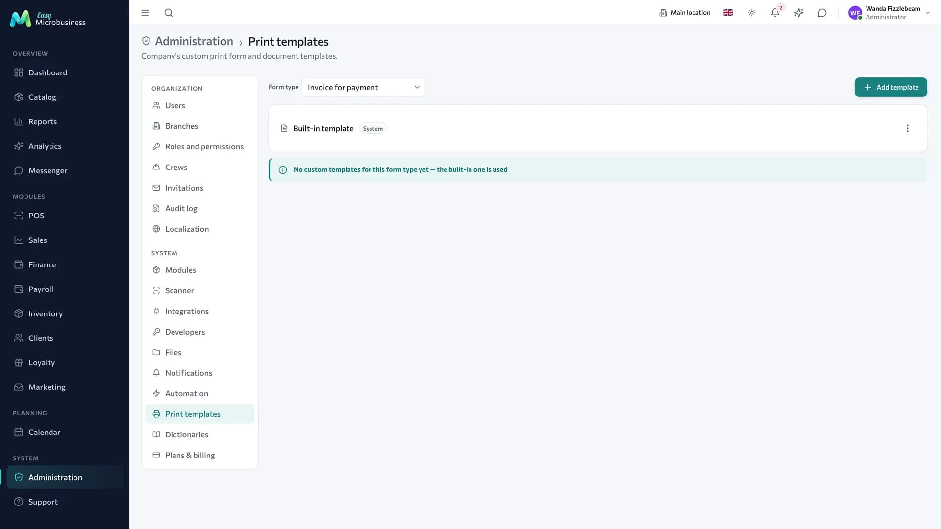Open Scanner settings

200,290
